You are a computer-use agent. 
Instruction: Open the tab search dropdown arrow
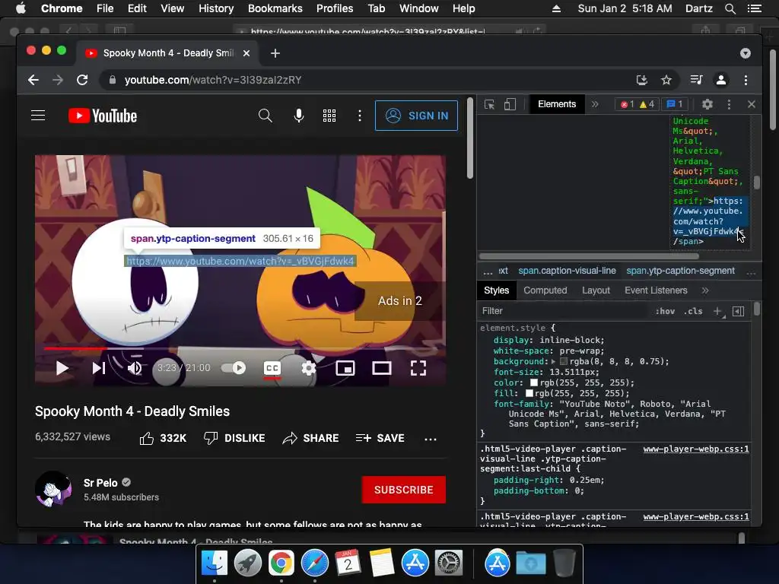tap(746, 53)
